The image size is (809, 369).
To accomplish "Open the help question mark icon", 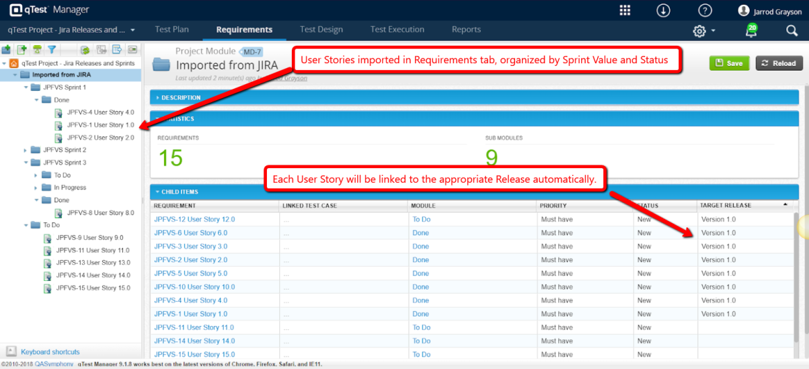I will click(x=705, y=10).
